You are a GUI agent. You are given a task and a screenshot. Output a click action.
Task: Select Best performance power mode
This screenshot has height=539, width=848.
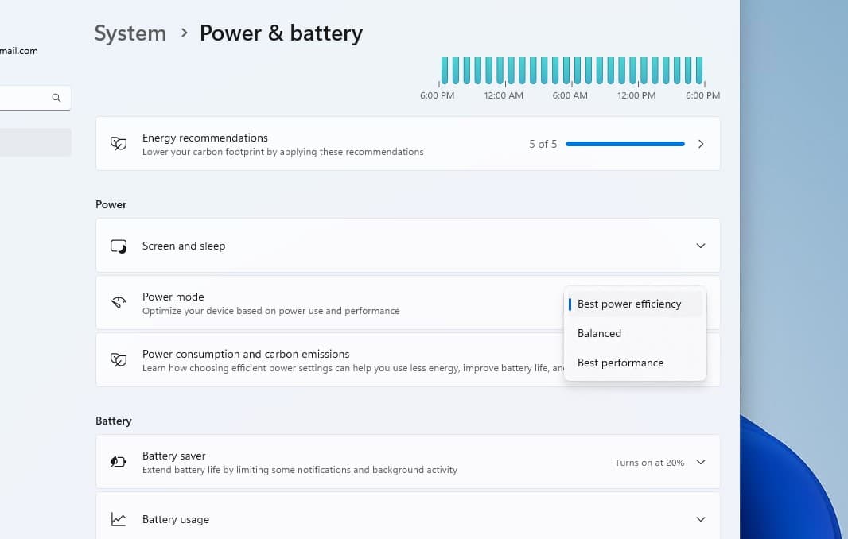[x=620, y=363]
